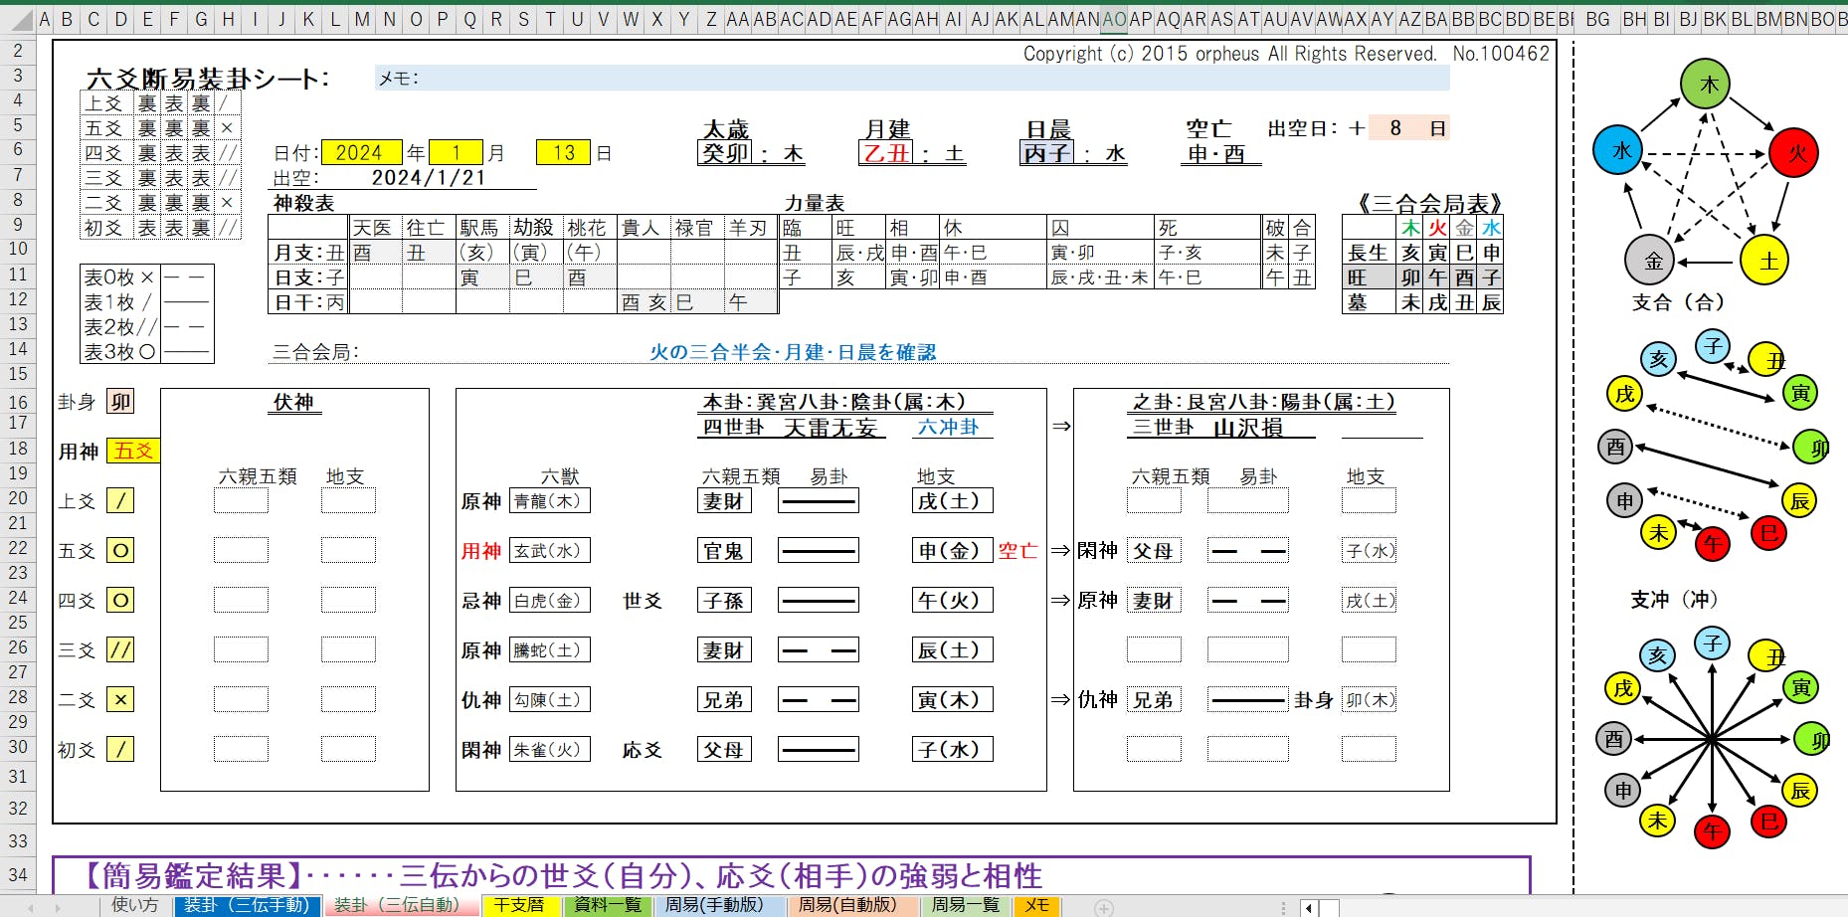Select the 二爻 yellow cell with ×

[x=120, y=699]
